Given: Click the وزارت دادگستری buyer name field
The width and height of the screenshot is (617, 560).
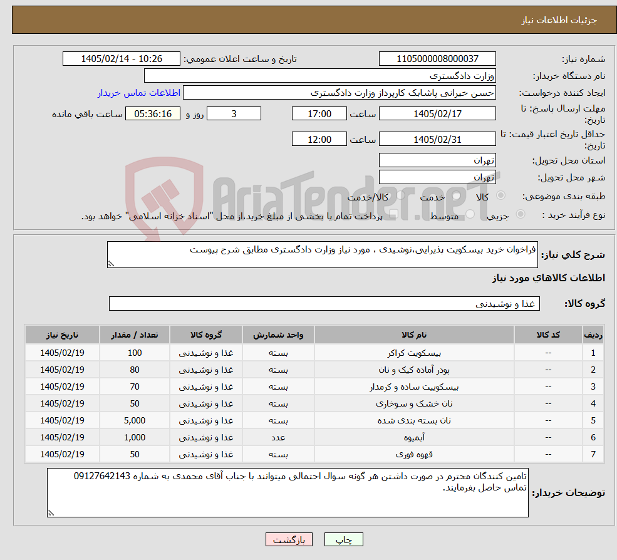Looking at the screenshot, I should [320, 76].
